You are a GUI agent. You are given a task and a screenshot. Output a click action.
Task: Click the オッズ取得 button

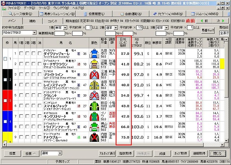(x=181, y=154)
